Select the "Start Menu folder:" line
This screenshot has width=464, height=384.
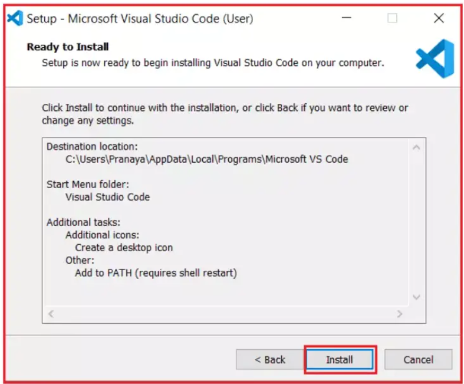88,185
